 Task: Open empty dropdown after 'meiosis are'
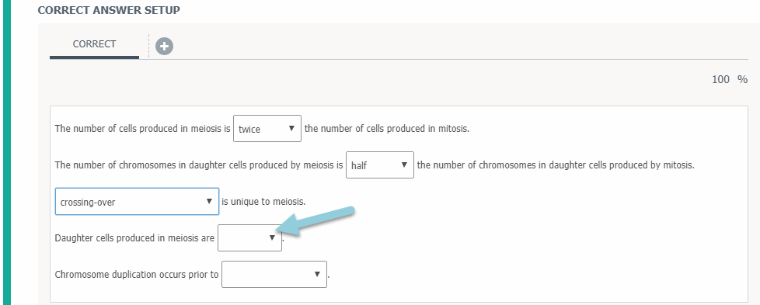pyautogui.click(x=249, y=237)
